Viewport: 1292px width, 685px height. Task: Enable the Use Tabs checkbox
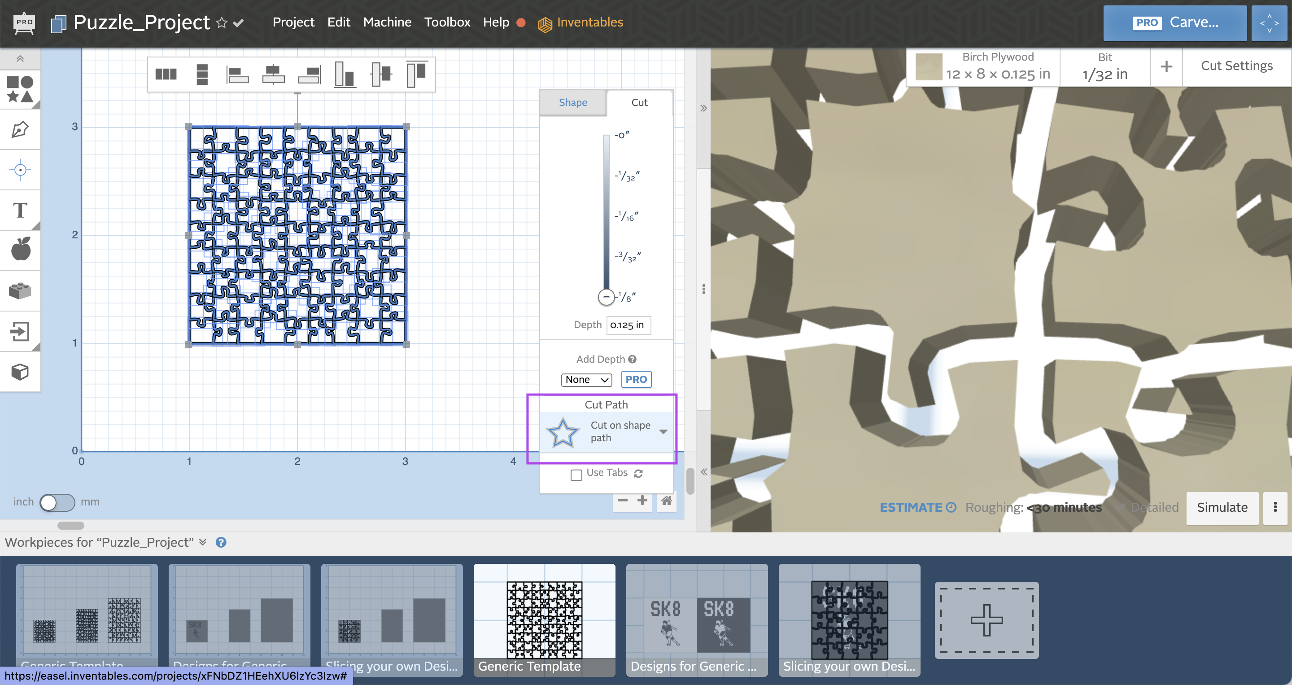pyautogui.click(x=576, y=474)
